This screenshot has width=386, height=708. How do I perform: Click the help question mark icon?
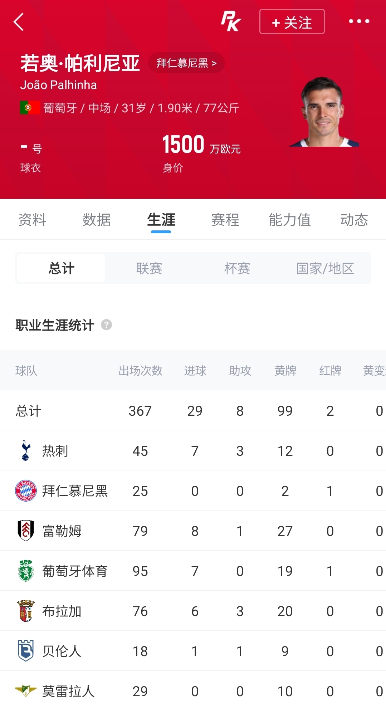[106, 325]
